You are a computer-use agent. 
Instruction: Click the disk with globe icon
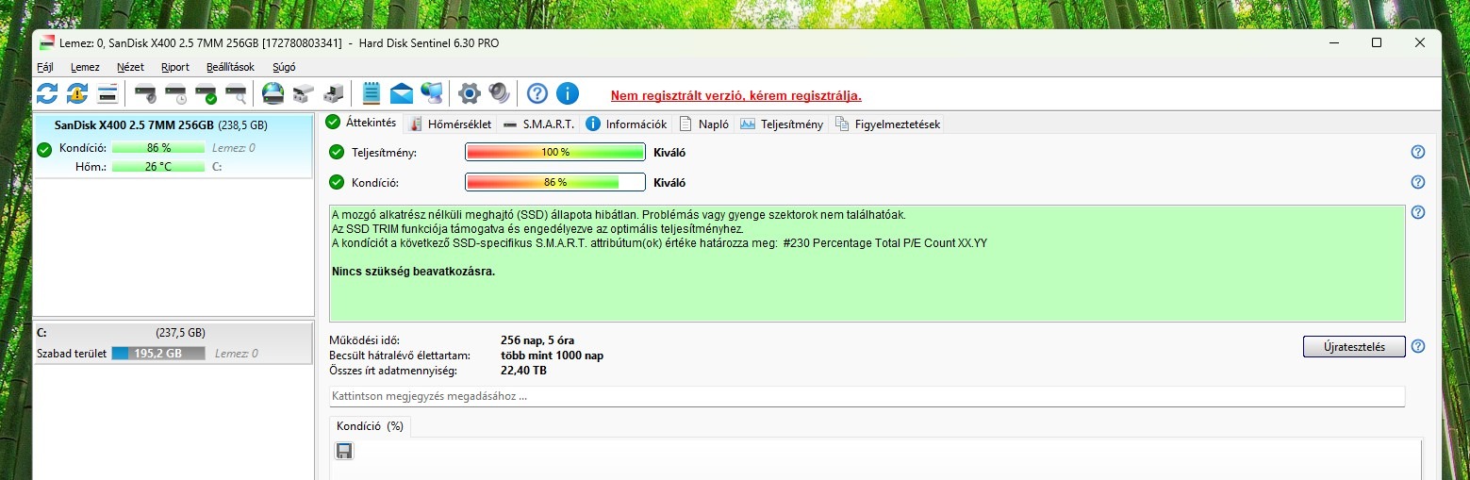(x=273, y=93)
